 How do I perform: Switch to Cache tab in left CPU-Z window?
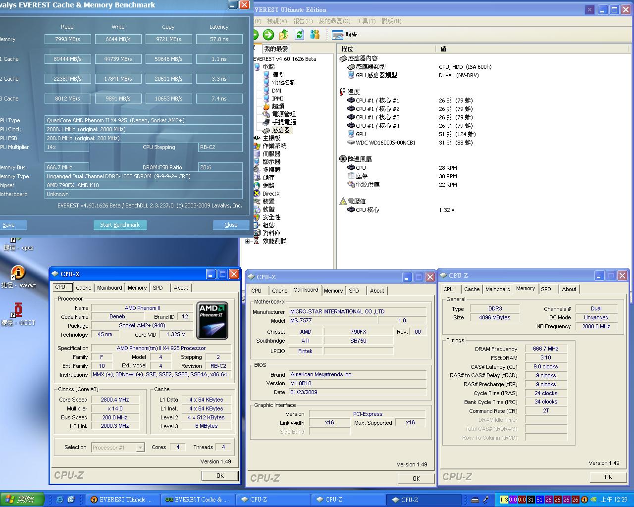[x=83, y=288]
